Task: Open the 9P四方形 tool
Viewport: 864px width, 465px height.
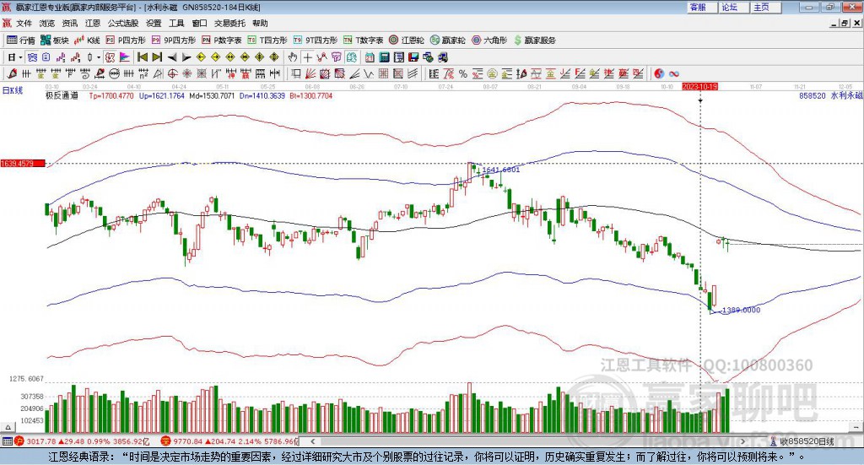Action: [174, 41]
